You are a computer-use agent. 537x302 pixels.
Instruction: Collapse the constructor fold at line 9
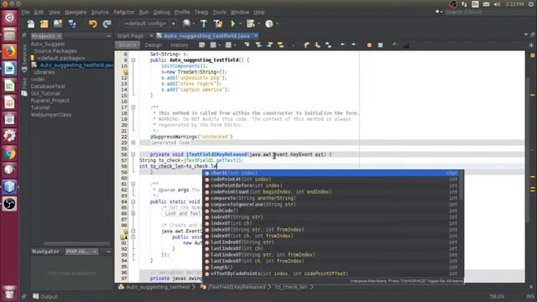pos(133,60)
